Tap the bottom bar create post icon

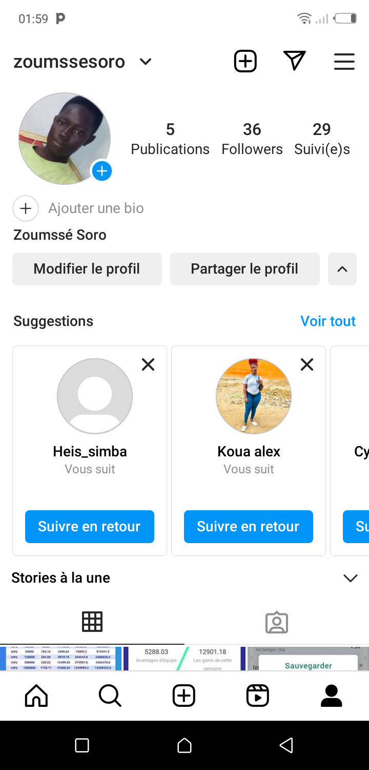(183, 696)
